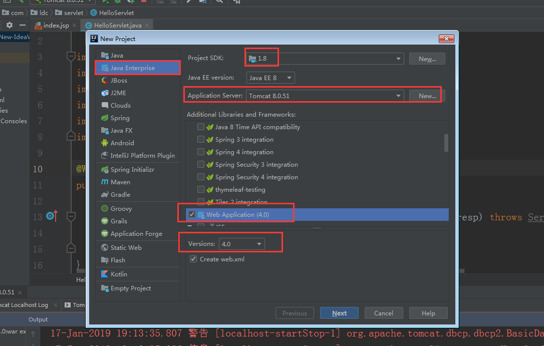The image size is (544, 346).
Task: Close the index.jsp editor tab
Action: coord(74,26)
